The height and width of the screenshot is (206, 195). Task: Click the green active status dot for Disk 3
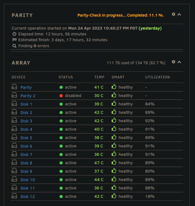tap(61, 121)
